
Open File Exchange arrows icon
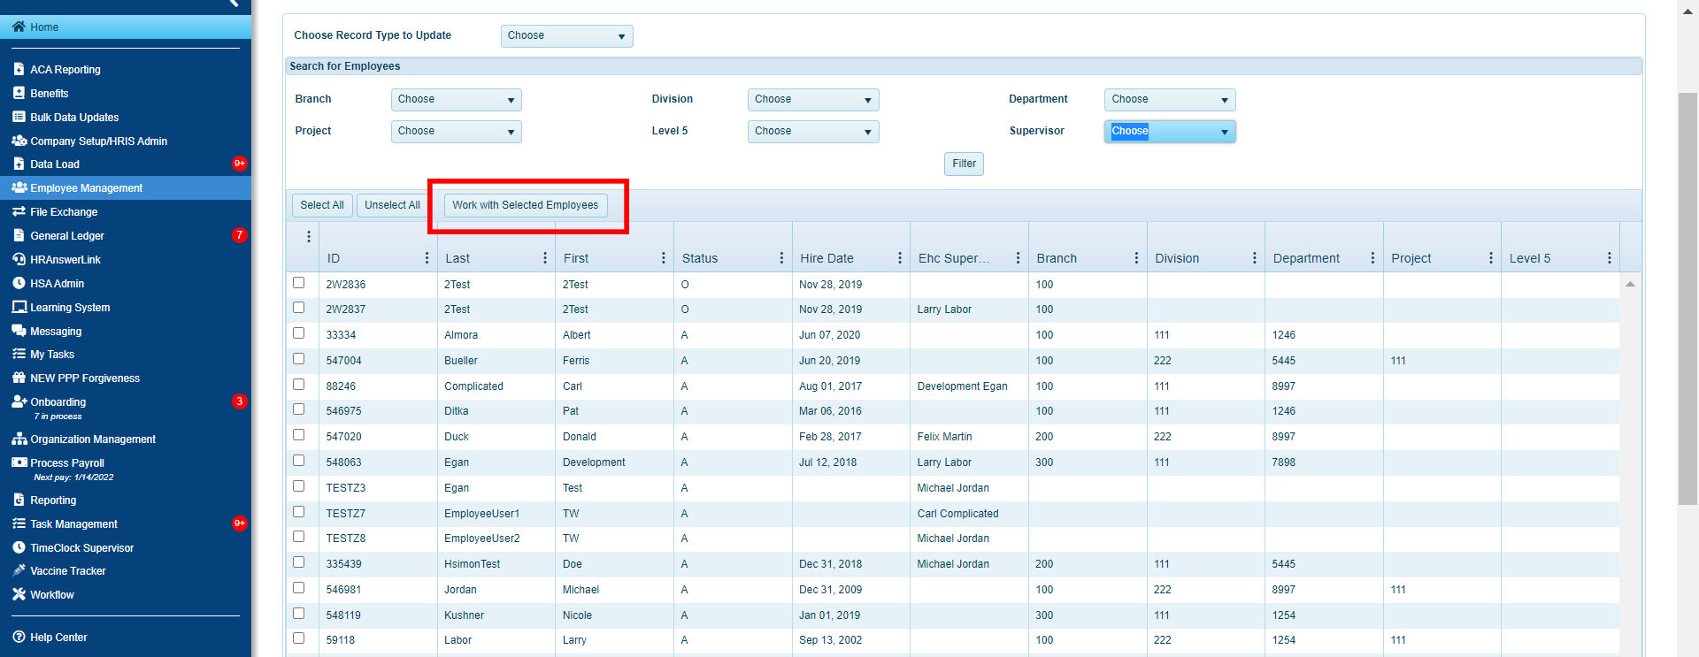(x=19, y=211)
